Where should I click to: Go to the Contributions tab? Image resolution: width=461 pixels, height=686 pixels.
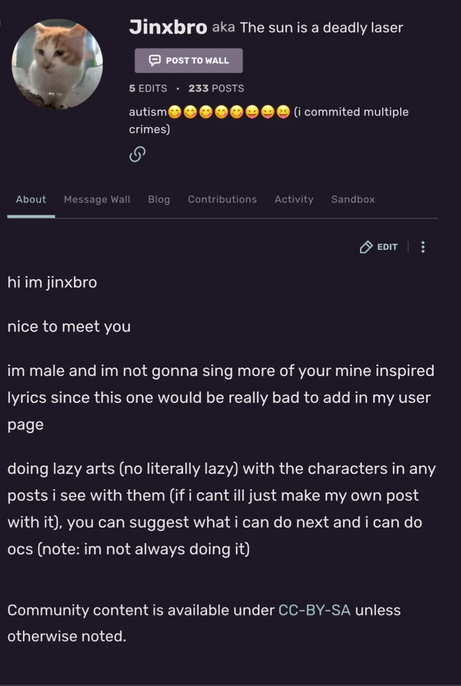click(222, 199)
